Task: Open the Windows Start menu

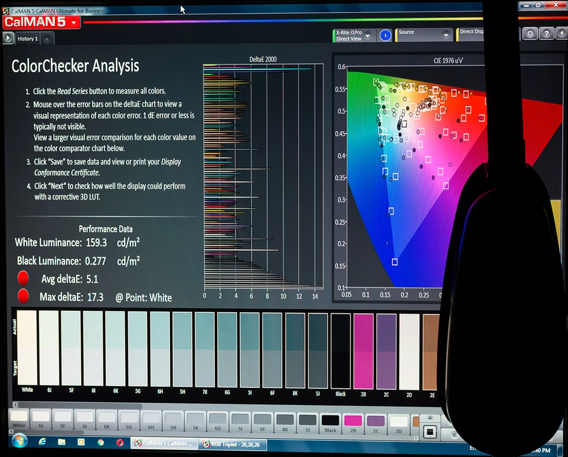Action: [19, 441]
